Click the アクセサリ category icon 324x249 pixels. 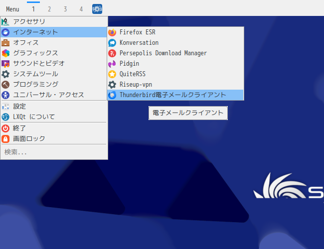pyautogui.click(x=5, y=22)
